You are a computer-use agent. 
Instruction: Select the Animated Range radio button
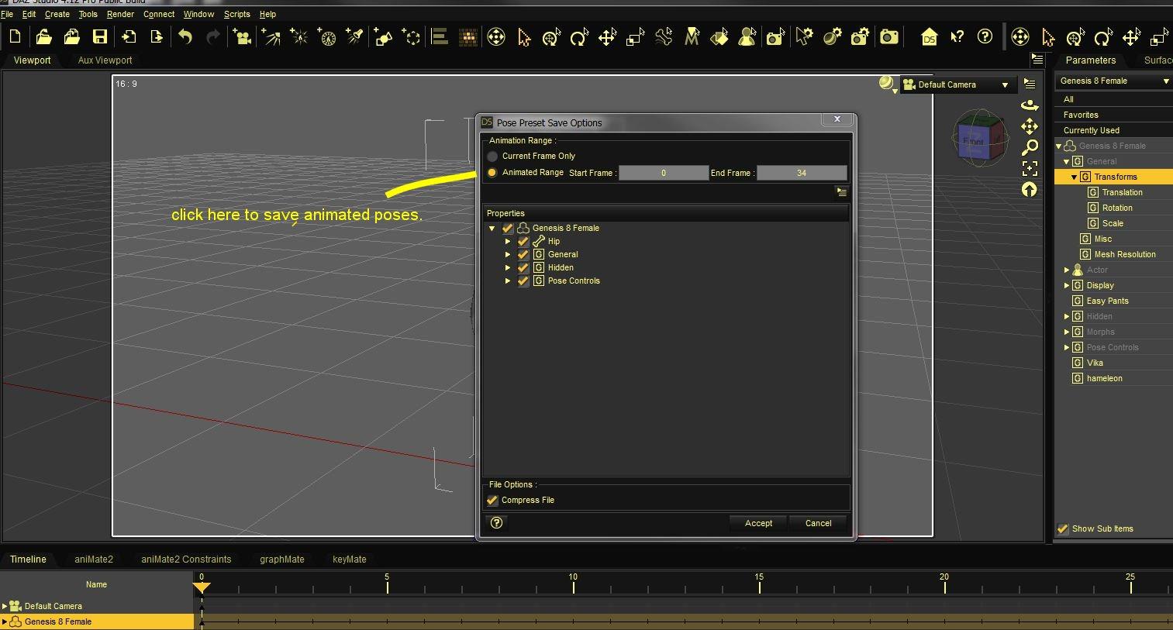click(492, 173)
